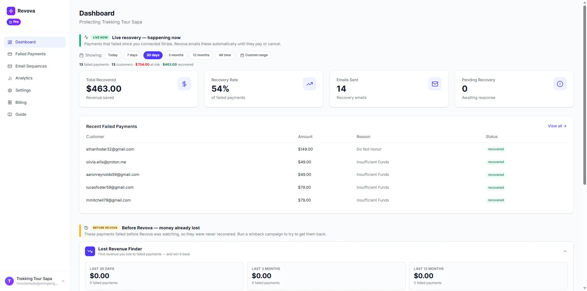Click the Pending Recovery value 0

tap(465, 89)
